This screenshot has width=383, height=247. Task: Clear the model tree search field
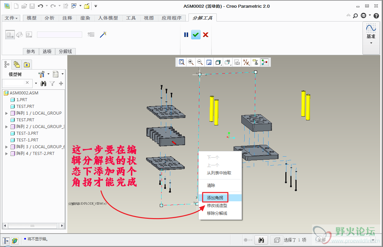(x=27, y=83)
